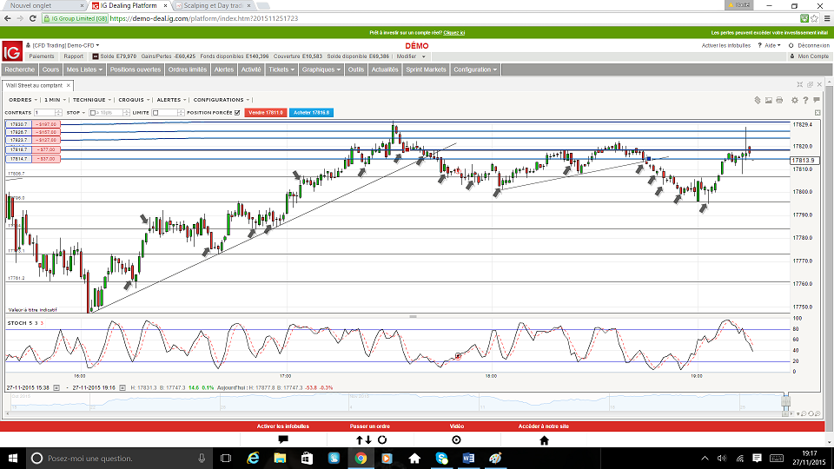Click home icon under Accéder à notre site
The image size is (834, 469).
(544, 439)
